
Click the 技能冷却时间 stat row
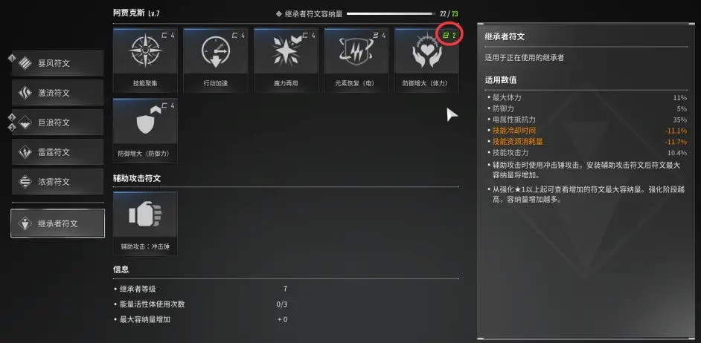[x=587, y=131]
